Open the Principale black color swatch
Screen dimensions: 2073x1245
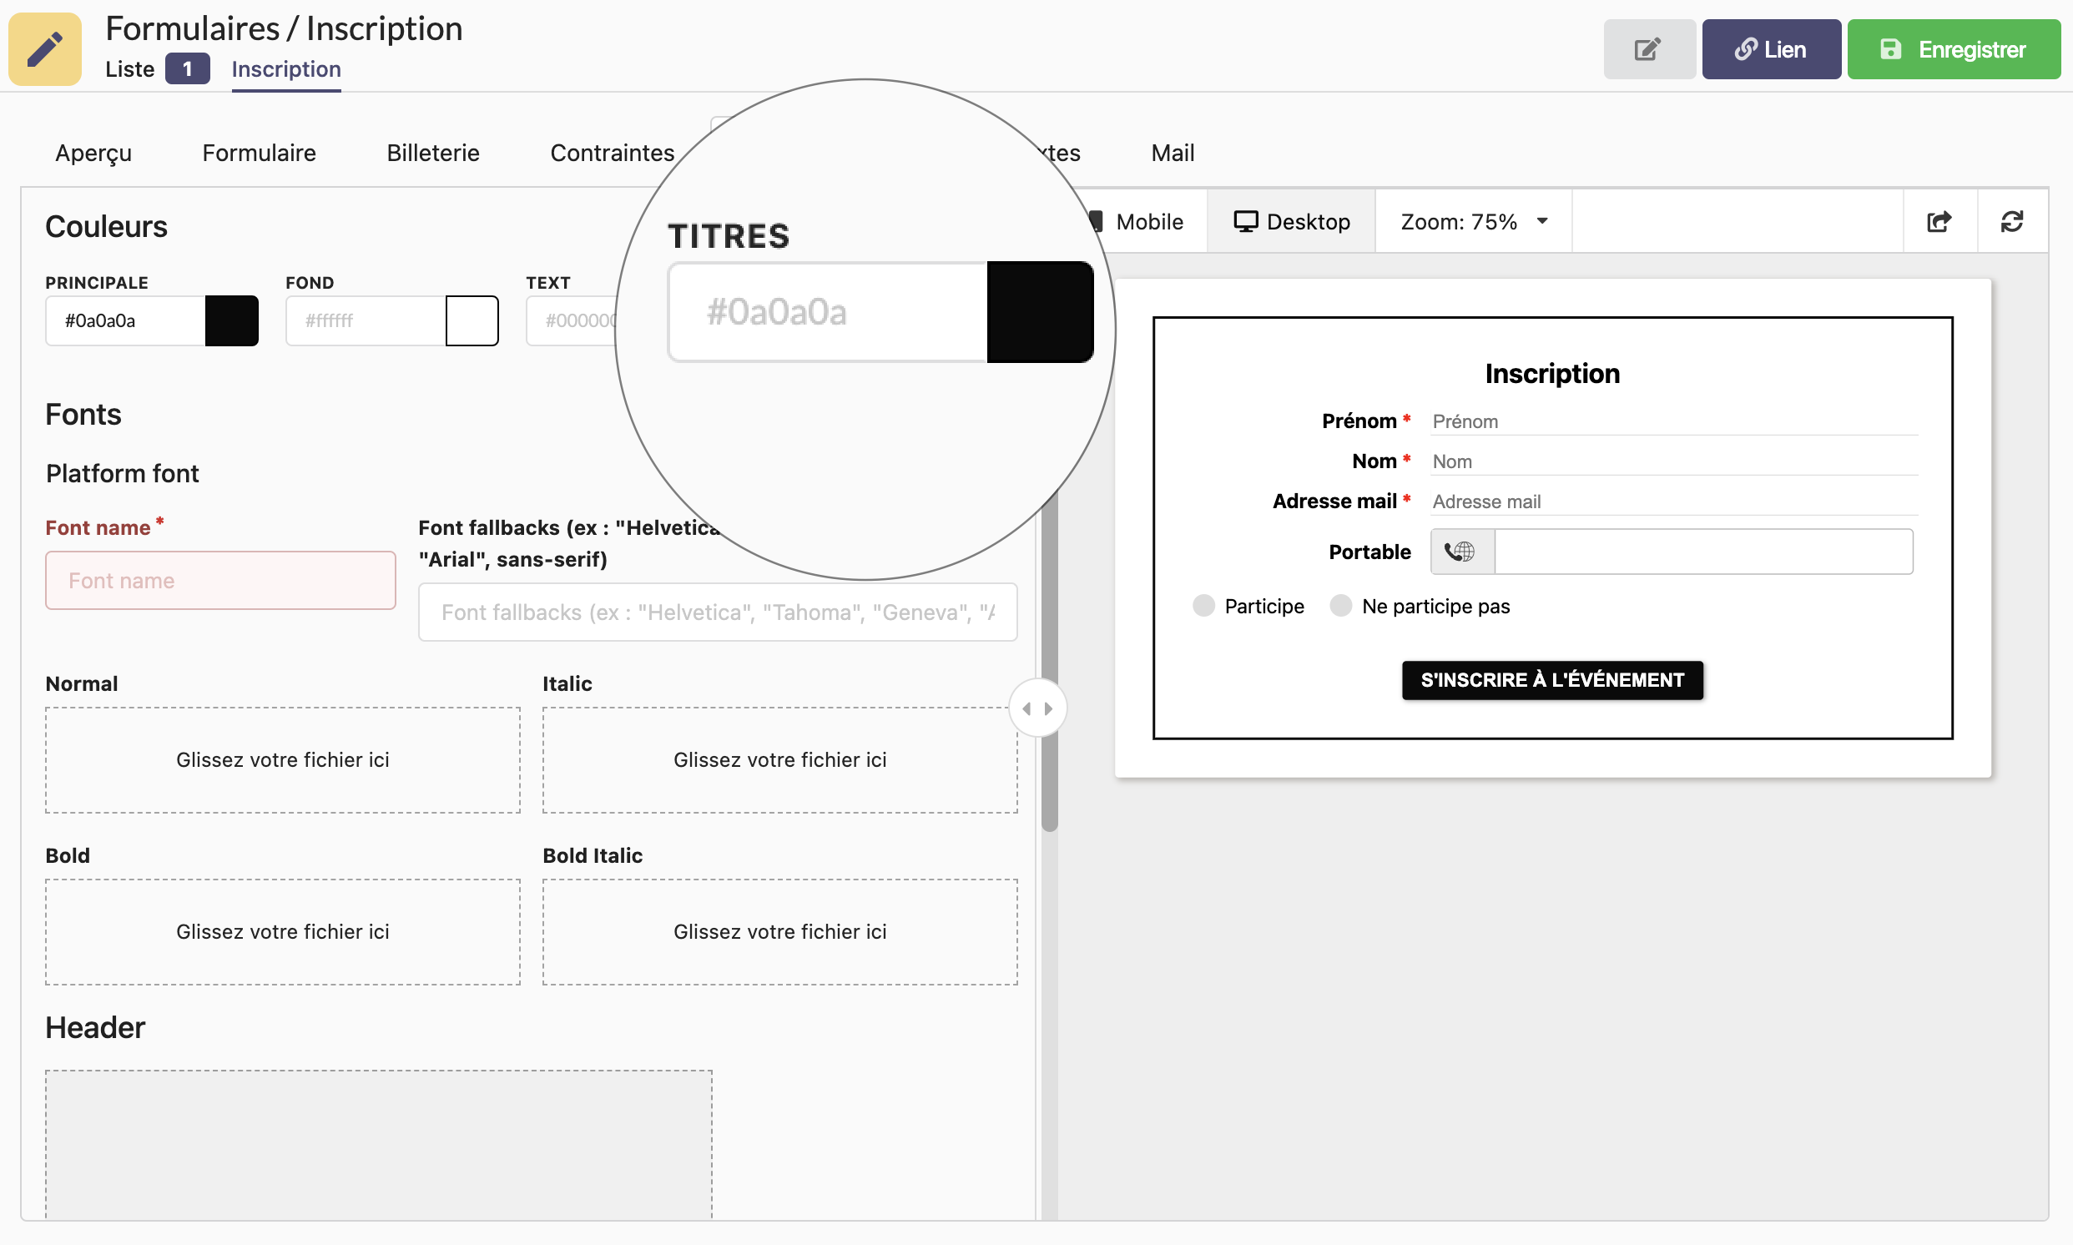coord(231,320)
